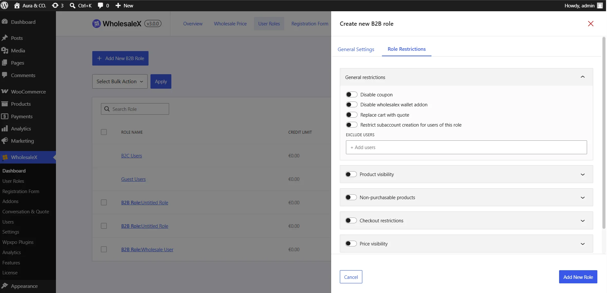Click the plus New icon in the admin bar
This screenshot has height=293, width=607.
click(118, 5)
